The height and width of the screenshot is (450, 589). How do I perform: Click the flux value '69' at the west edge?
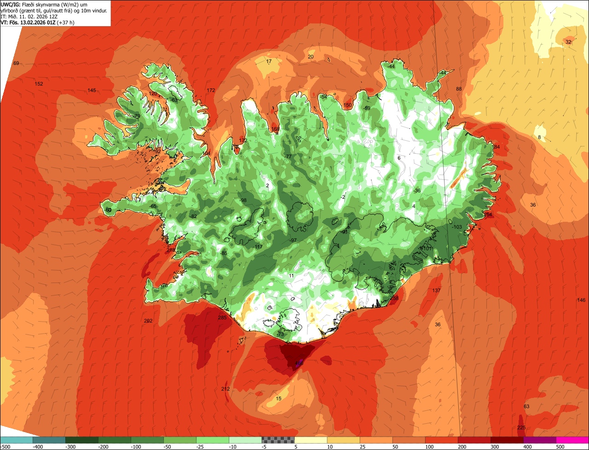(17, 63)
